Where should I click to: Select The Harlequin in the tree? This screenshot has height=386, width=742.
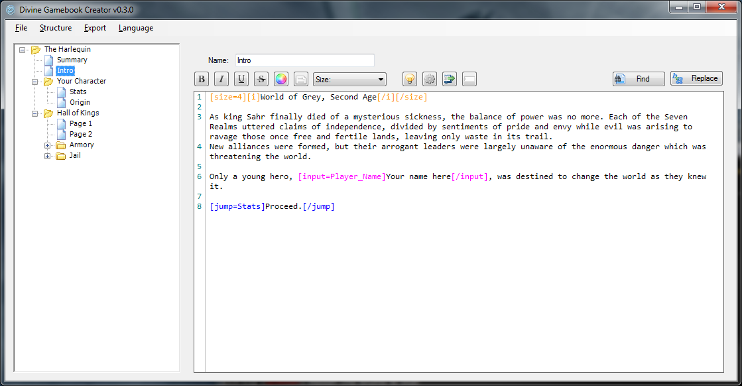[67, 49]
